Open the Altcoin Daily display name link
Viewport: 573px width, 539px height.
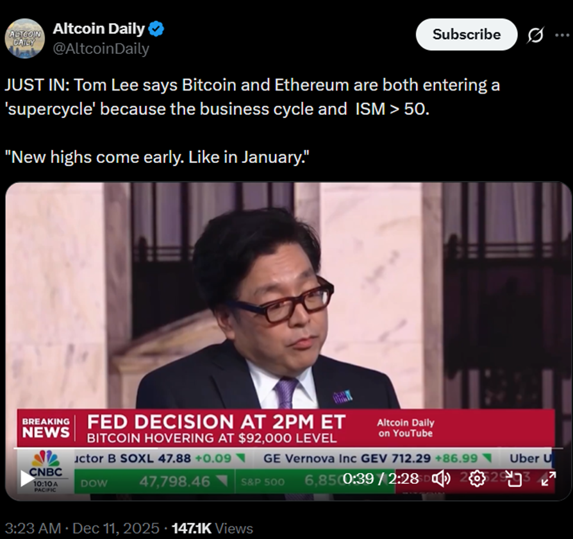pyautogui.click(x=99, y=28)
